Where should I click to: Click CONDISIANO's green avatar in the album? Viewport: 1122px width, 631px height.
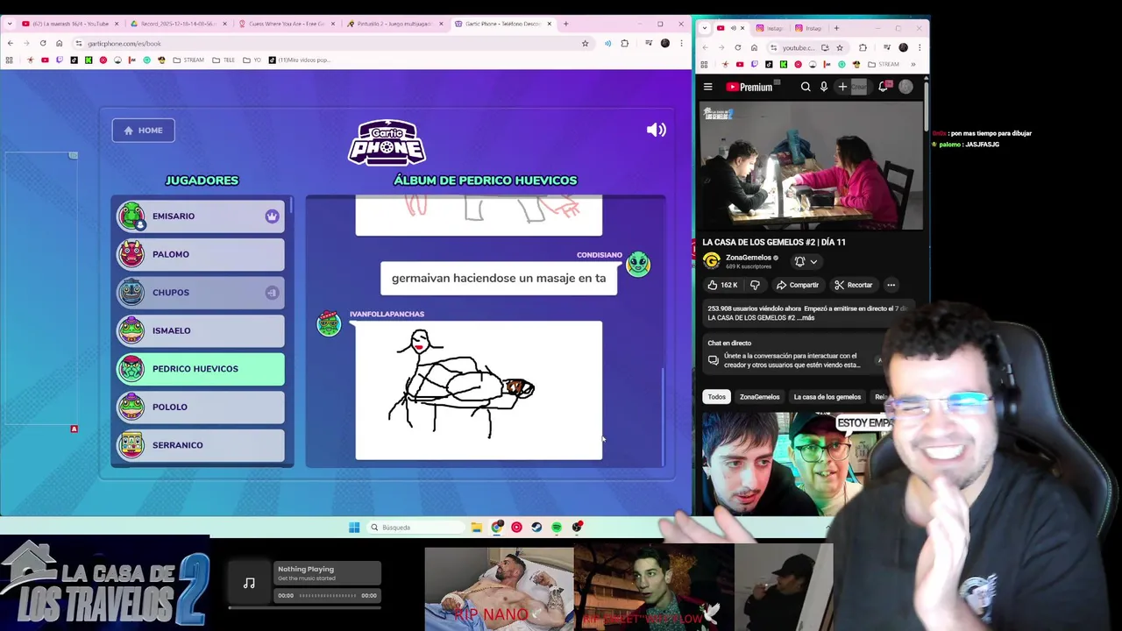tap(638, 264)
